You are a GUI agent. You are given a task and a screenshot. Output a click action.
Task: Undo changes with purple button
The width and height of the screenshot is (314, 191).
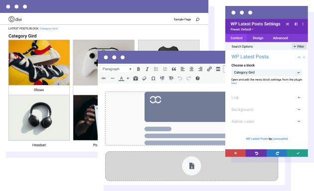click(x=256, y=153)
